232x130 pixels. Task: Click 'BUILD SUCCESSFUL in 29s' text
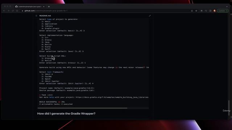point(52,102)
